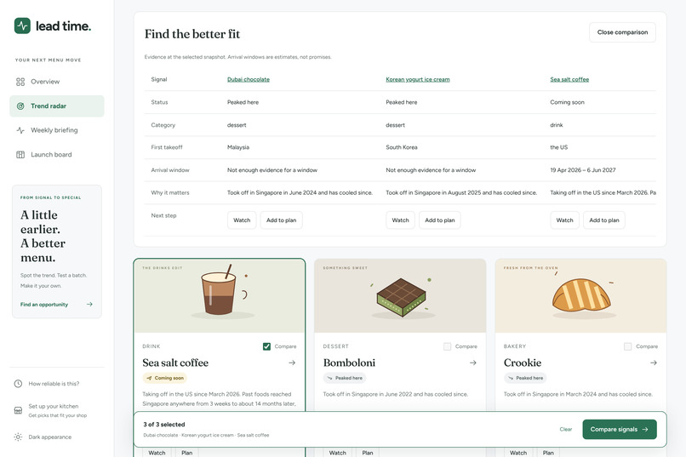Click the Arrival window row label
Image resolution: width=686 pixels, height=457 pixels.
(170, 170)
